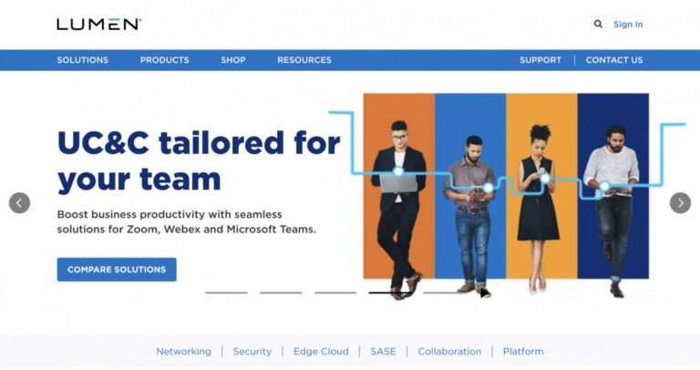The image size is (700, 370).
Task: Advance to next carousel slide arrow
Action: (x=680, y=203)
